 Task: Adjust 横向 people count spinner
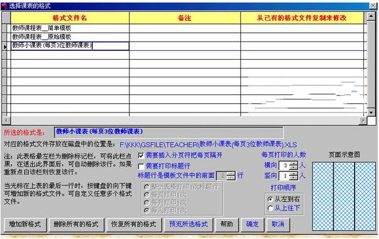(x=294, y=165)
